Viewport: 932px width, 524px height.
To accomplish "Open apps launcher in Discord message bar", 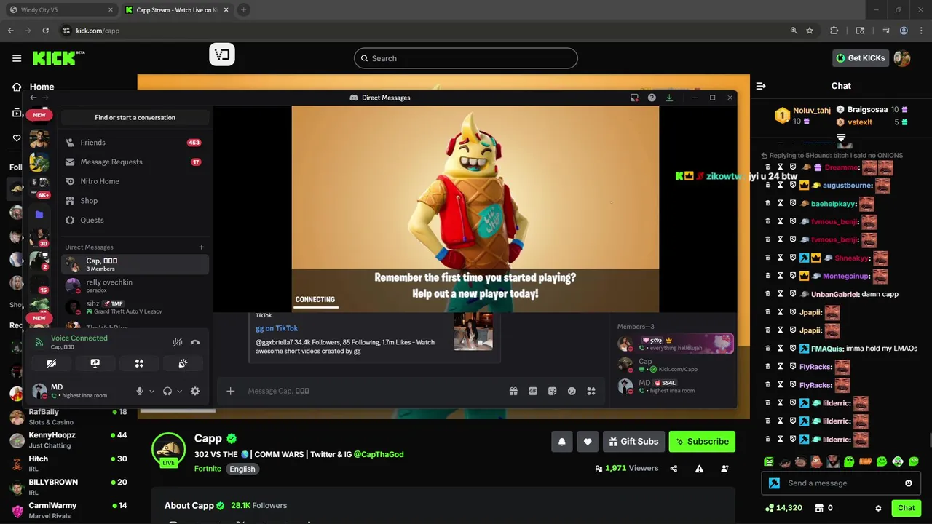I will tap(591, 391).
